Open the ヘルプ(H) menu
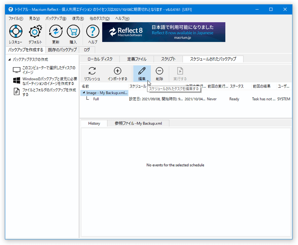This screenshot has height=245, width=298. point(122,19)
